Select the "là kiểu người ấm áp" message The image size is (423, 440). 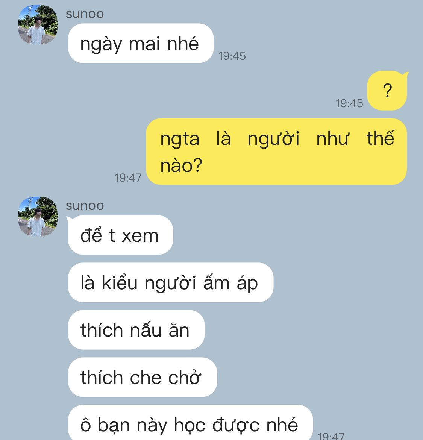point(171,282)
